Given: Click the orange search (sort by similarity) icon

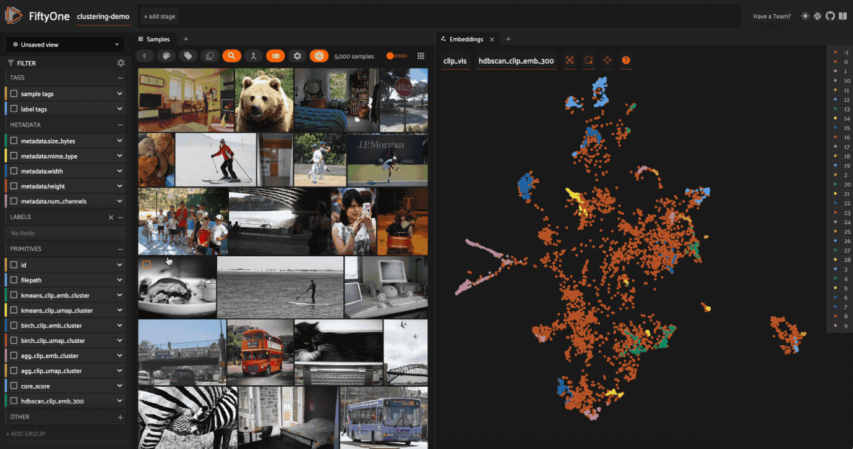Looking at the screenshot, I should click(231, 56).
